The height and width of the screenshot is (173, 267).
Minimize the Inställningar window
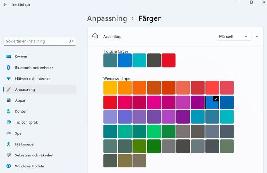(239, 2)
